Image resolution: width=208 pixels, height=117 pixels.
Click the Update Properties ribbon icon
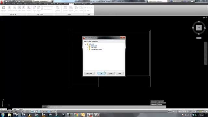pos(58,9)
